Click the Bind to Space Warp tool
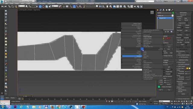 tap(16, 6)
